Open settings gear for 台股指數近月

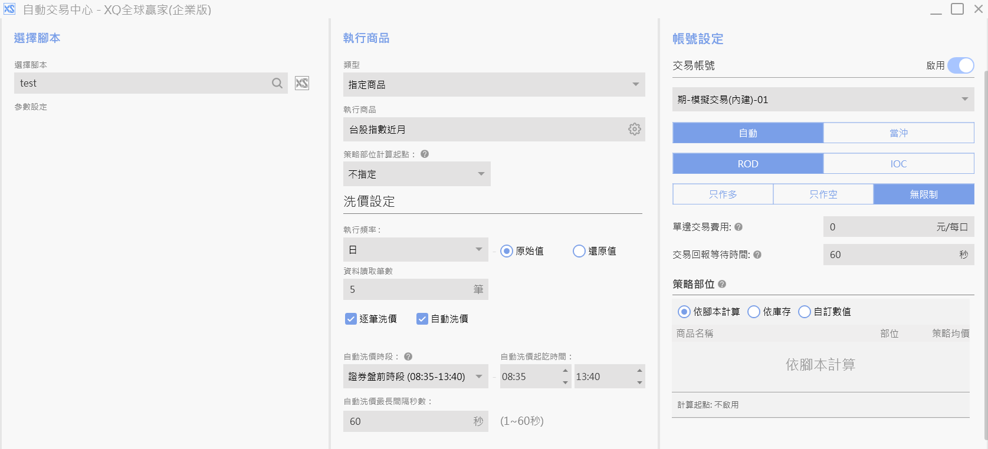tap(634, 129)
